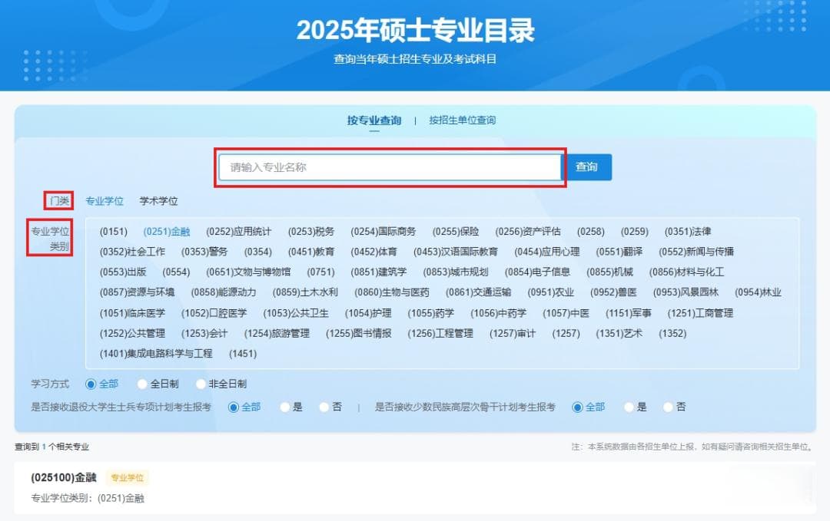Choose category (0254)国际商务
The width and height of the screenshot is (830, 521).
tap(383, 232)
